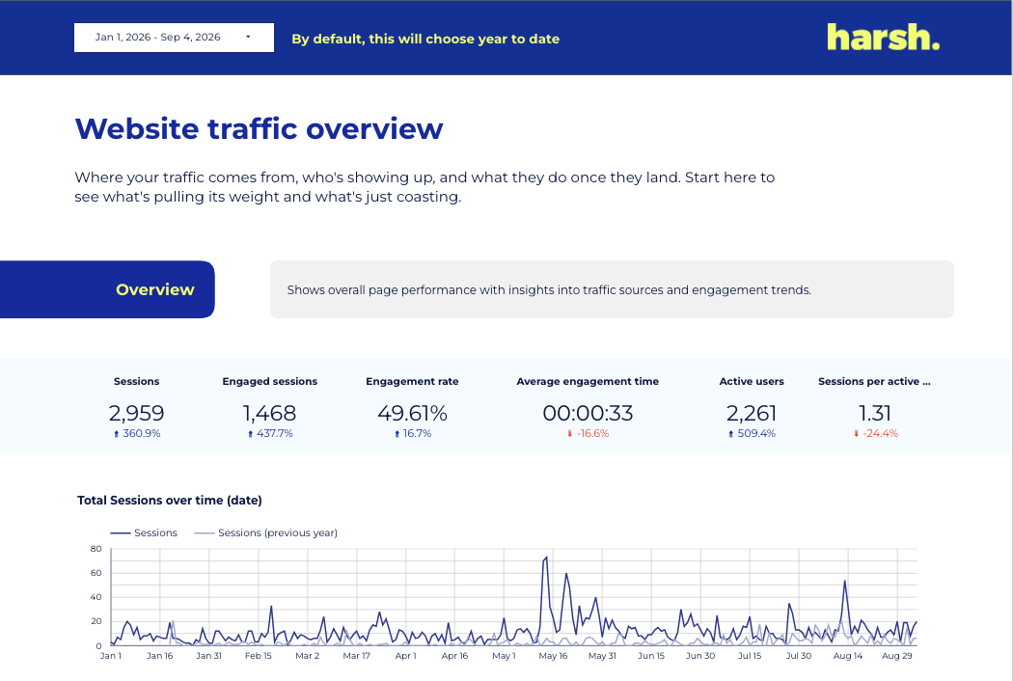Click the Website traffic overview heading
This screenshot has width=1013, height=681.
click(x=260, y=128)
